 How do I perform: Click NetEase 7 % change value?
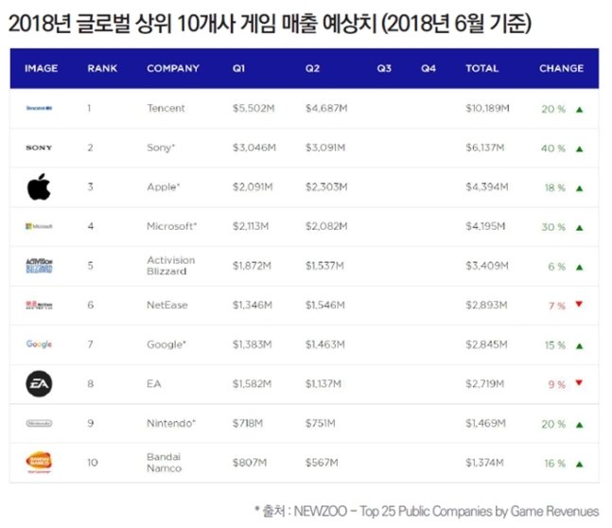[x=557, y=306]
